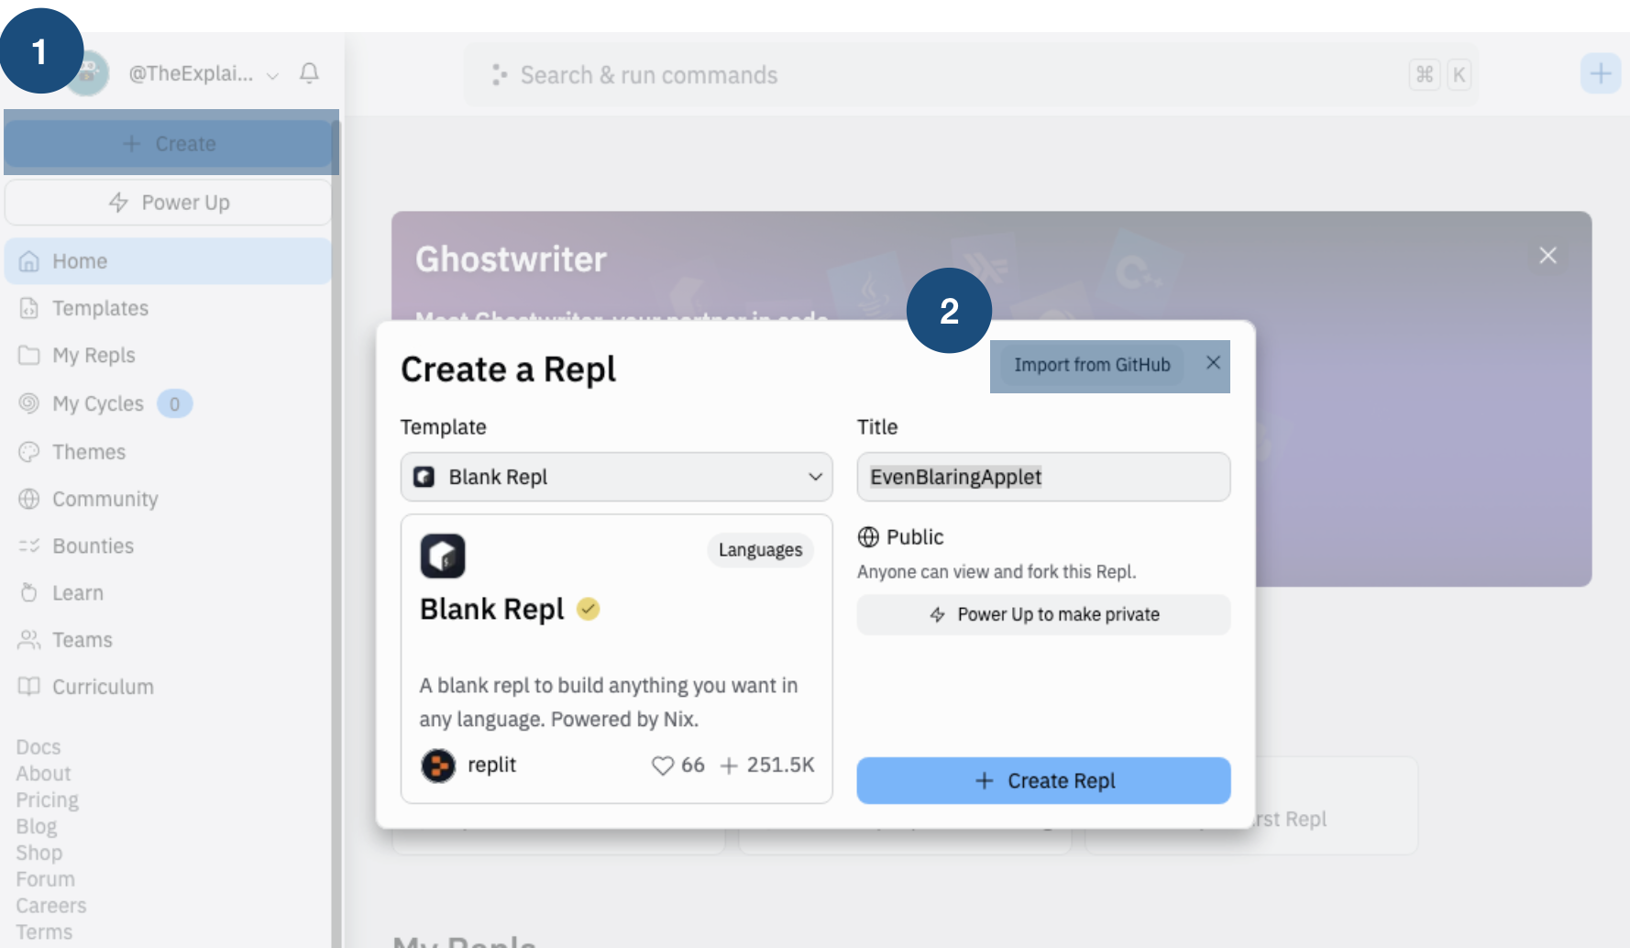Click the Public globe icon
The image size is (1630, 948).
(x=868, y=537)
